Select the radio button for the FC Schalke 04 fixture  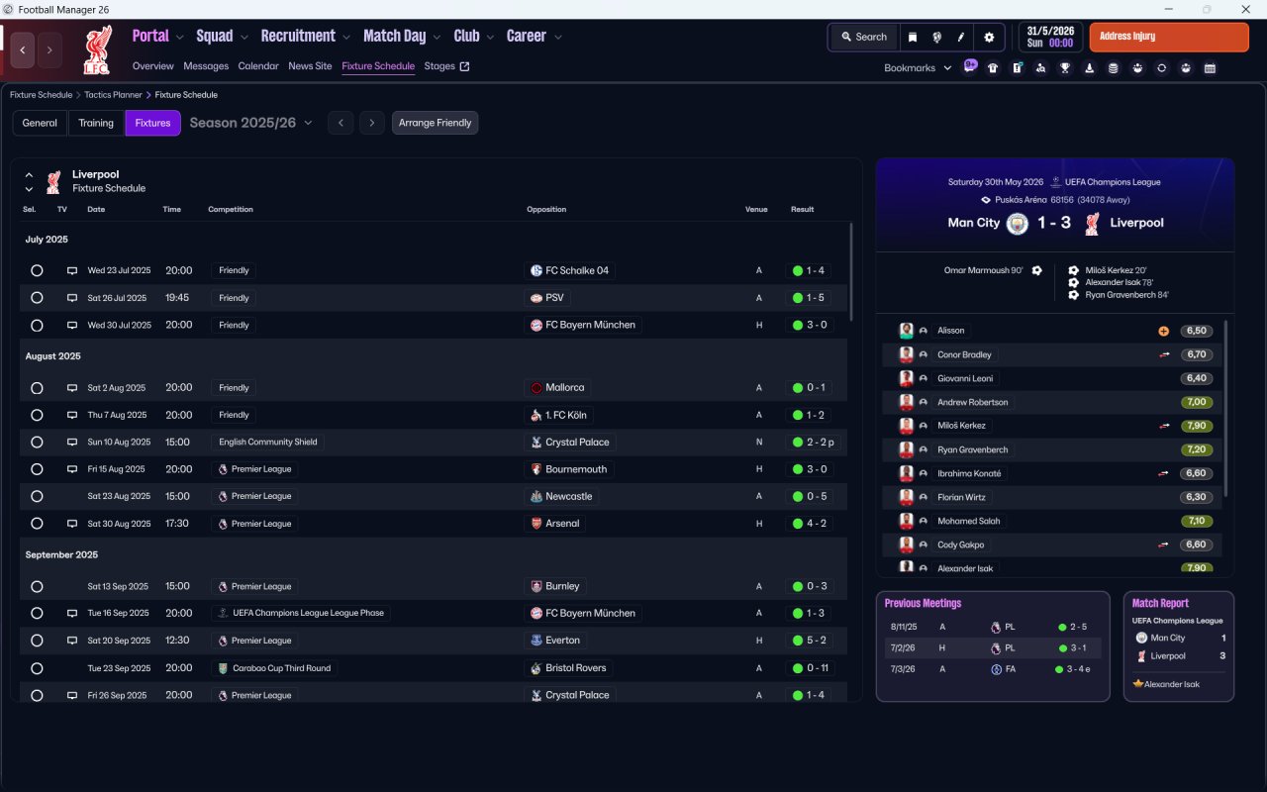[37, 270]
